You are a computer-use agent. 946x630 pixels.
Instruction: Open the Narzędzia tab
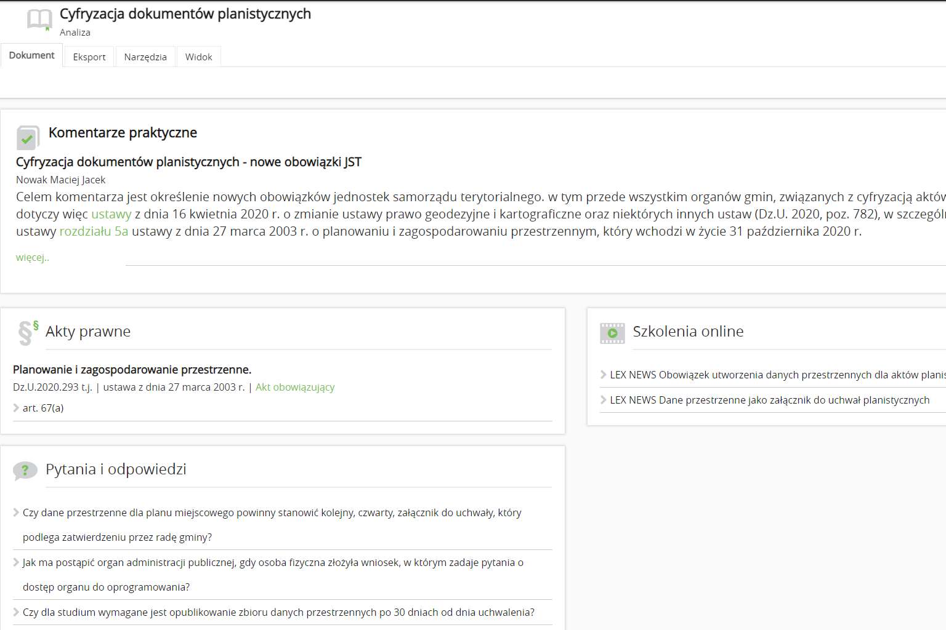coord(145,57)
